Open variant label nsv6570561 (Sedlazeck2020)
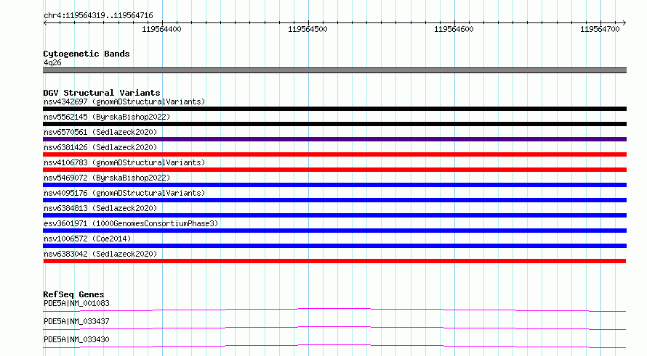This screenshot has height=356, width=647. (x=100, y=132)
